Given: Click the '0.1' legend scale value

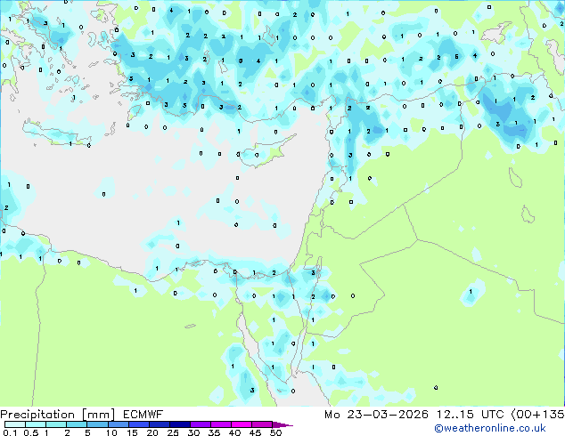Looking at the screenshot, I should tap(10, 432).
